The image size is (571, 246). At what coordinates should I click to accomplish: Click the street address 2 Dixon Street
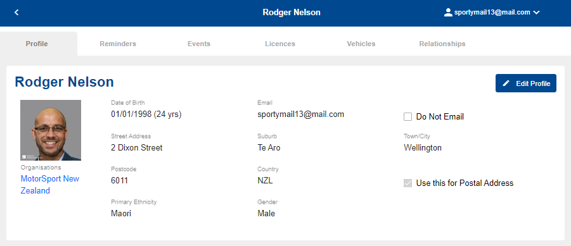[136, 147]
